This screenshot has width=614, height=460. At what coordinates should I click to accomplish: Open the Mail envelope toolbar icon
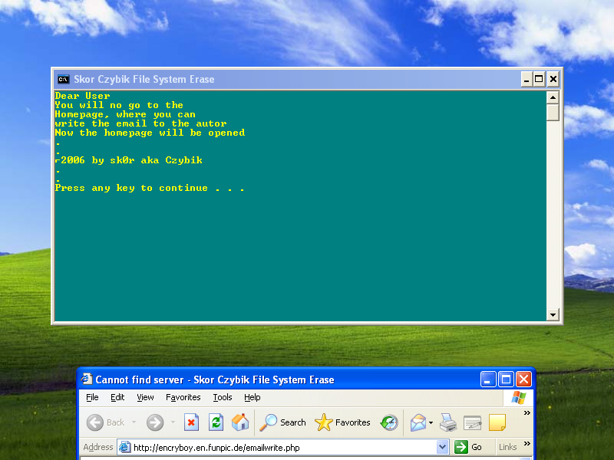418,422
